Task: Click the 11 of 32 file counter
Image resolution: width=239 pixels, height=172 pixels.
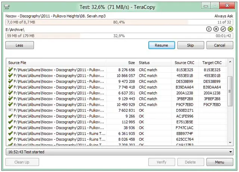Action: coord(224,22)
